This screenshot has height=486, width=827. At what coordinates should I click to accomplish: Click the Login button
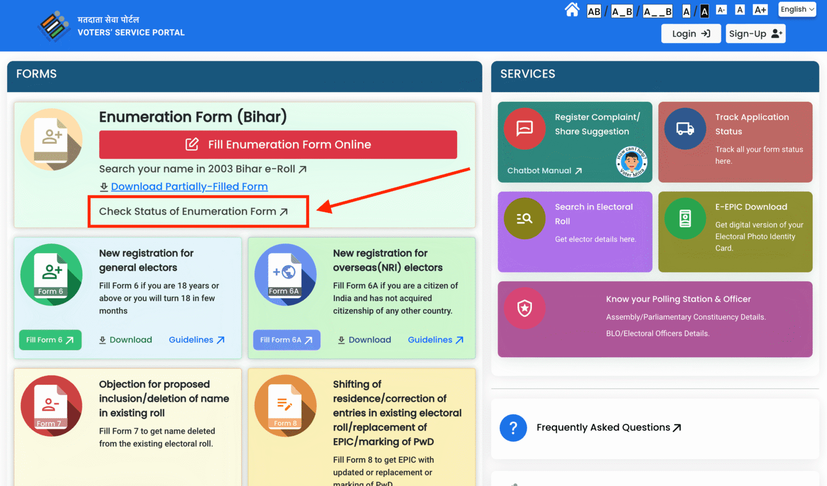691,33
